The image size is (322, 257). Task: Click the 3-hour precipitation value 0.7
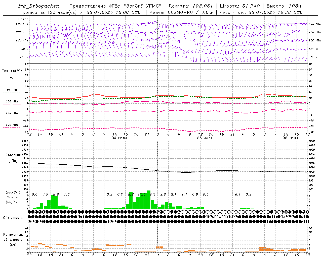point(120,194)
